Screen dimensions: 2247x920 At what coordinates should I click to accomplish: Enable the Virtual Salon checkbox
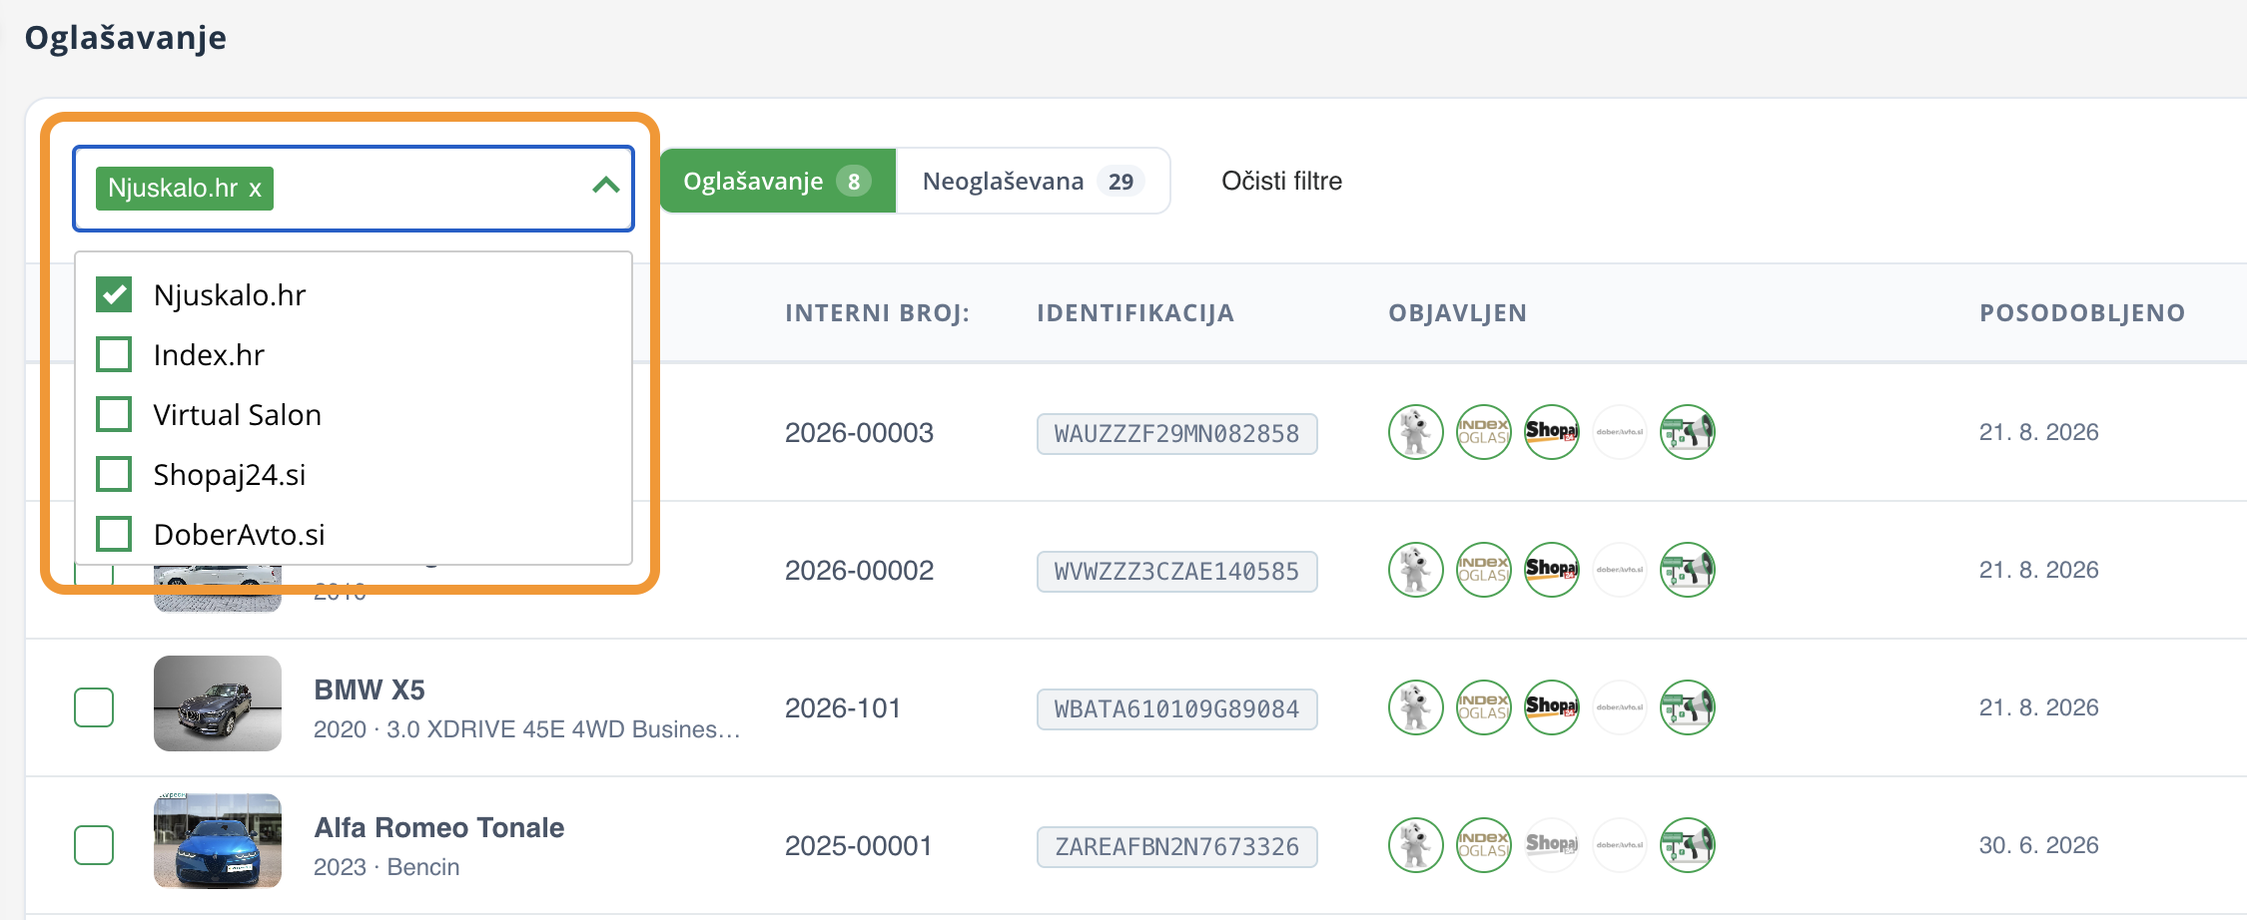click(x=114, y=414)
